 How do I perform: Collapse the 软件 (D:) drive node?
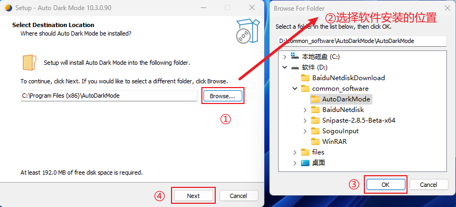pyautogui.click(x=284, y=67)
